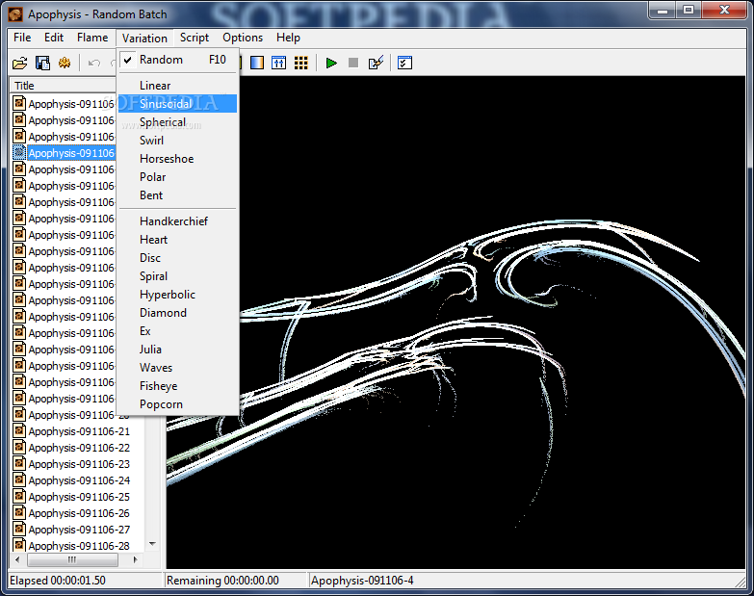Select flame Apophysis-091106-28
Screen dimensions: 754x596
(x=79, y=546)
